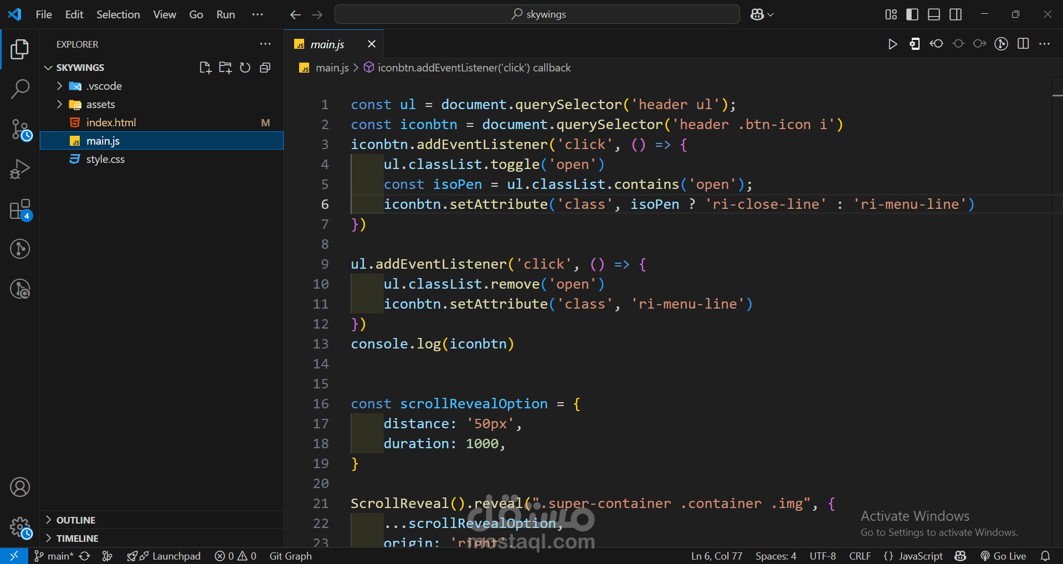Viewport: 1063px width, 564px height.
Task: Go forward with the right arrow
Action: tap(317, 15)
